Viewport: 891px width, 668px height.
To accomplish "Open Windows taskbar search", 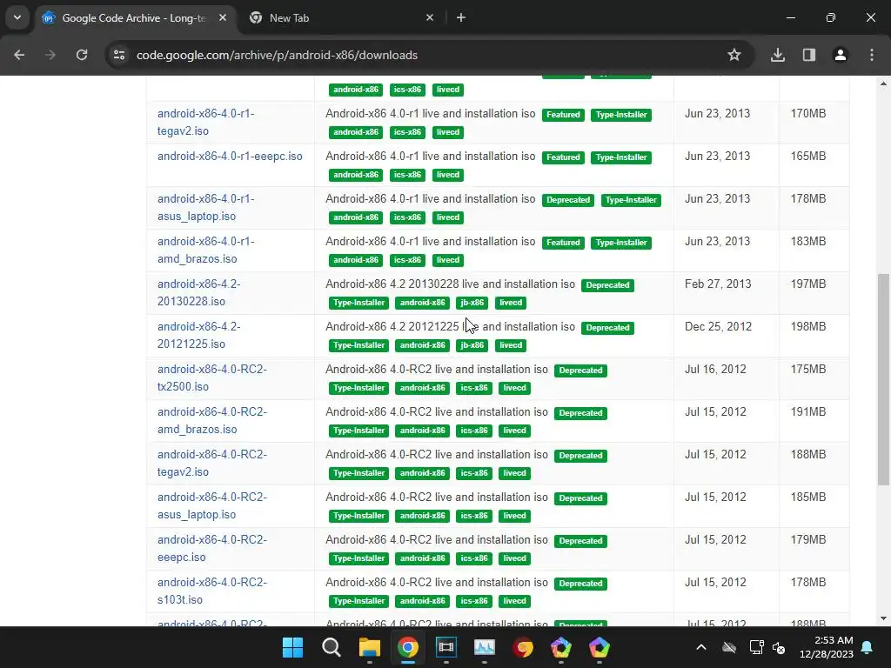I will [332, 647].
